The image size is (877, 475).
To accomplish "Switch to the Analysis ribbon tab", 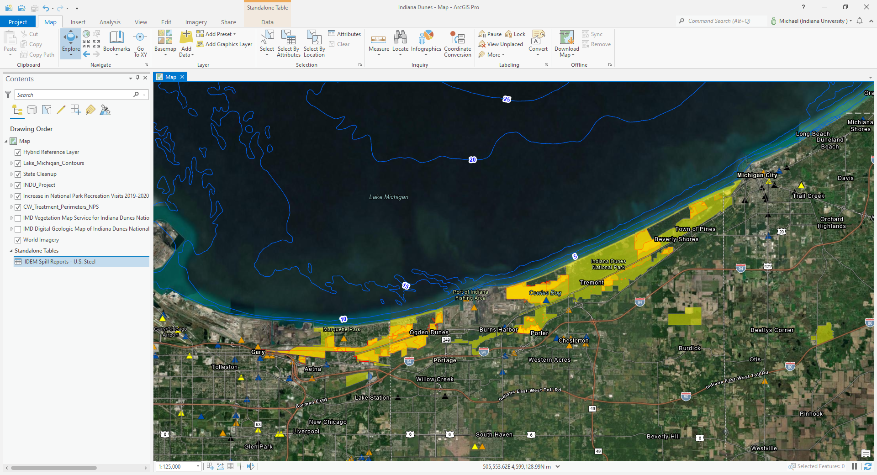I will 110,22.
